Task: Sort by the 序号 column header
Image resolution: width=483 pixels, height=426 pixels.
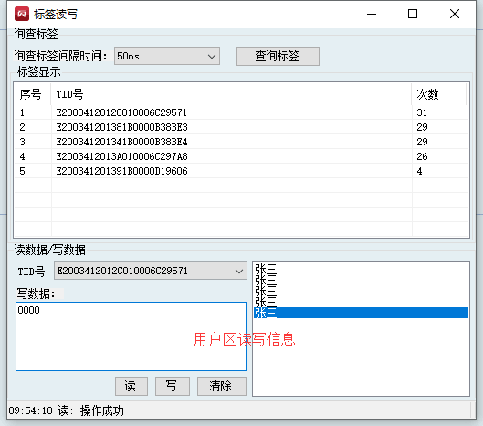Action: [33, 94]
